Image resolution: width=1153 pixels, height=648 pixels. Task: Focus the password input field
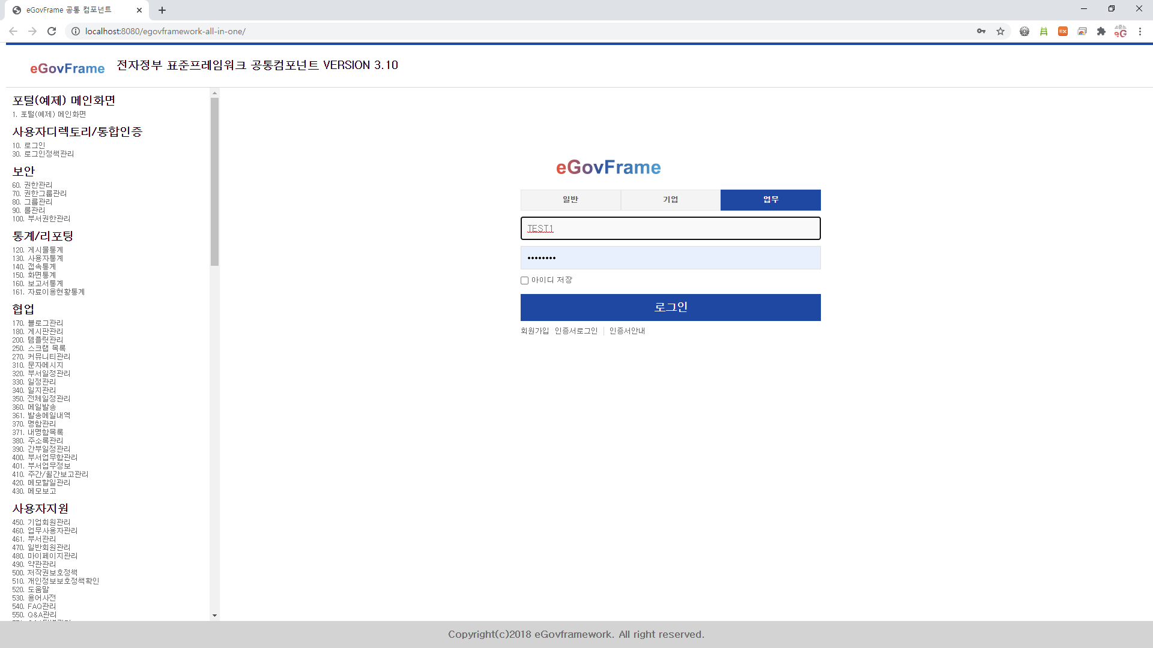pyautogui.click(x=670, y=258)
